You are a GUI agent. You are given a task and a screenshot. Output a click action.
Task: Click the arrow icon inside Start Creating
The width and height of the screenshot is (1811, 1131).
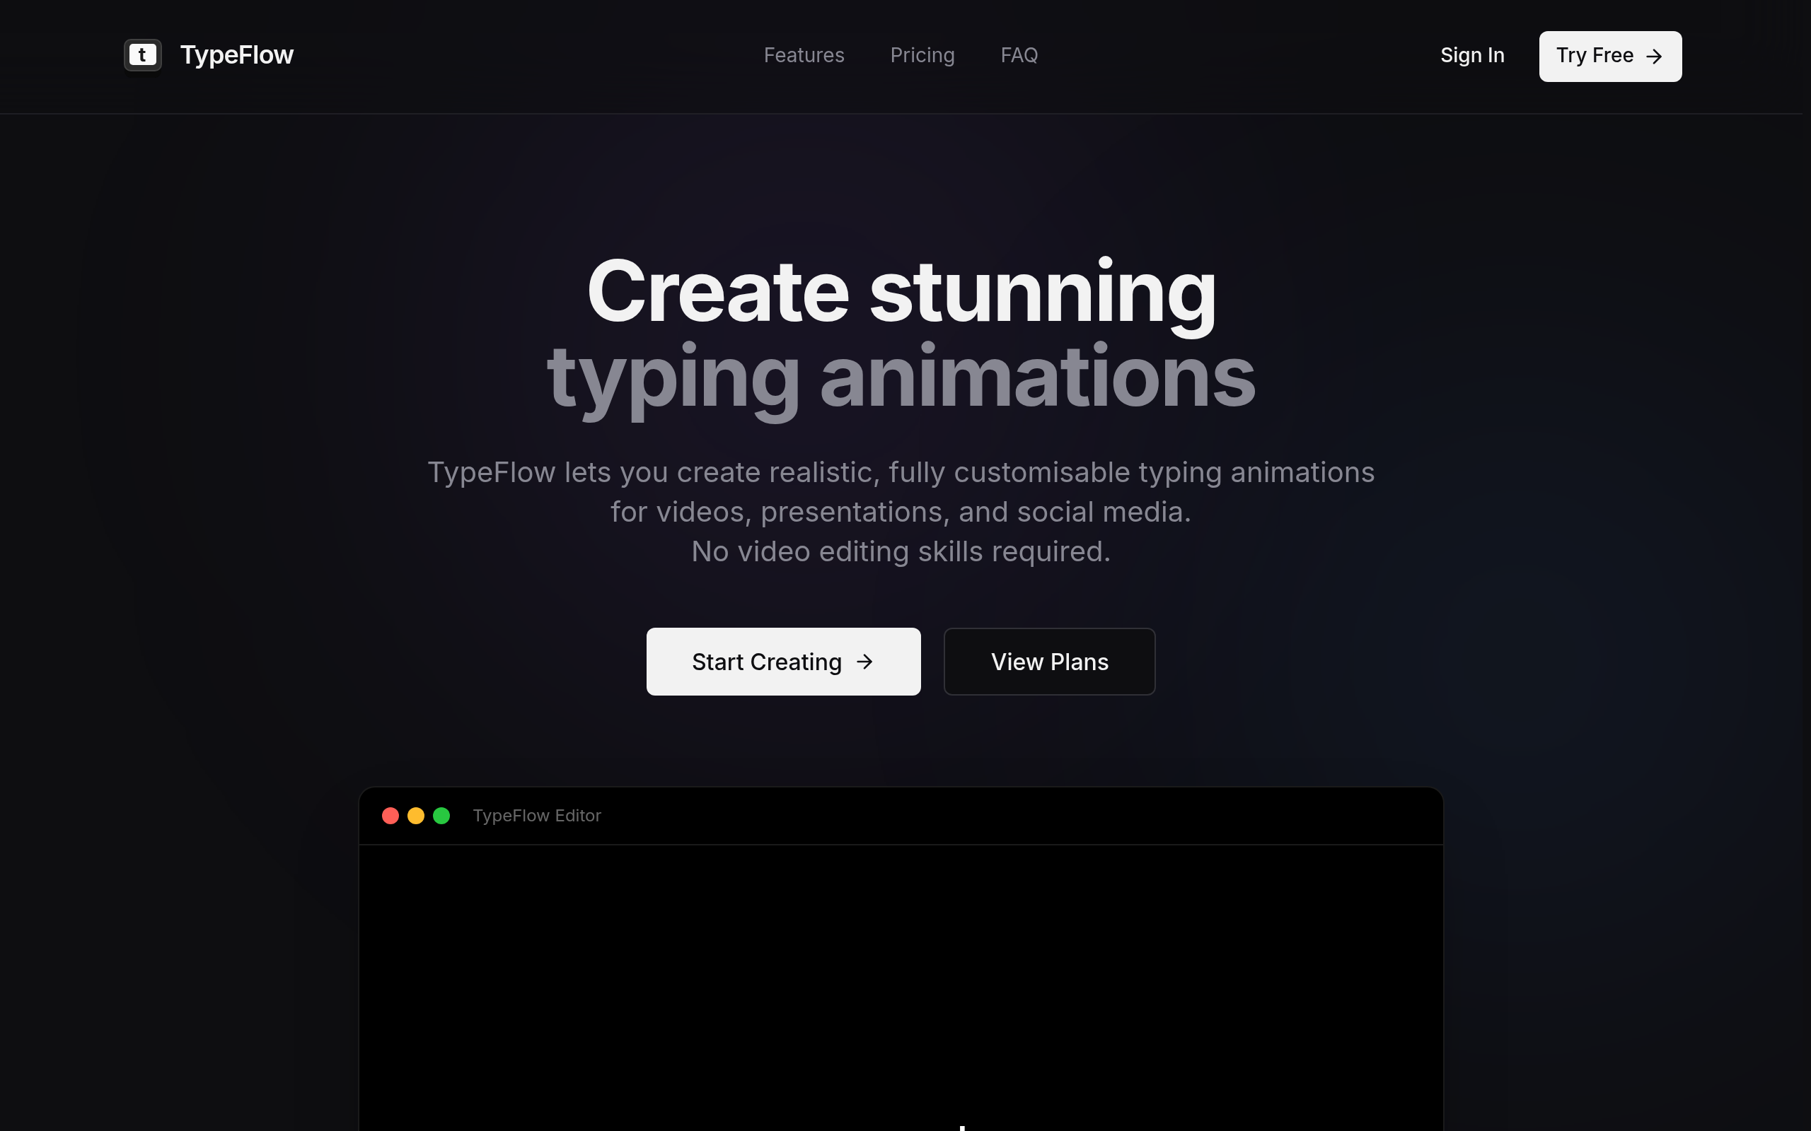(865, 661)
